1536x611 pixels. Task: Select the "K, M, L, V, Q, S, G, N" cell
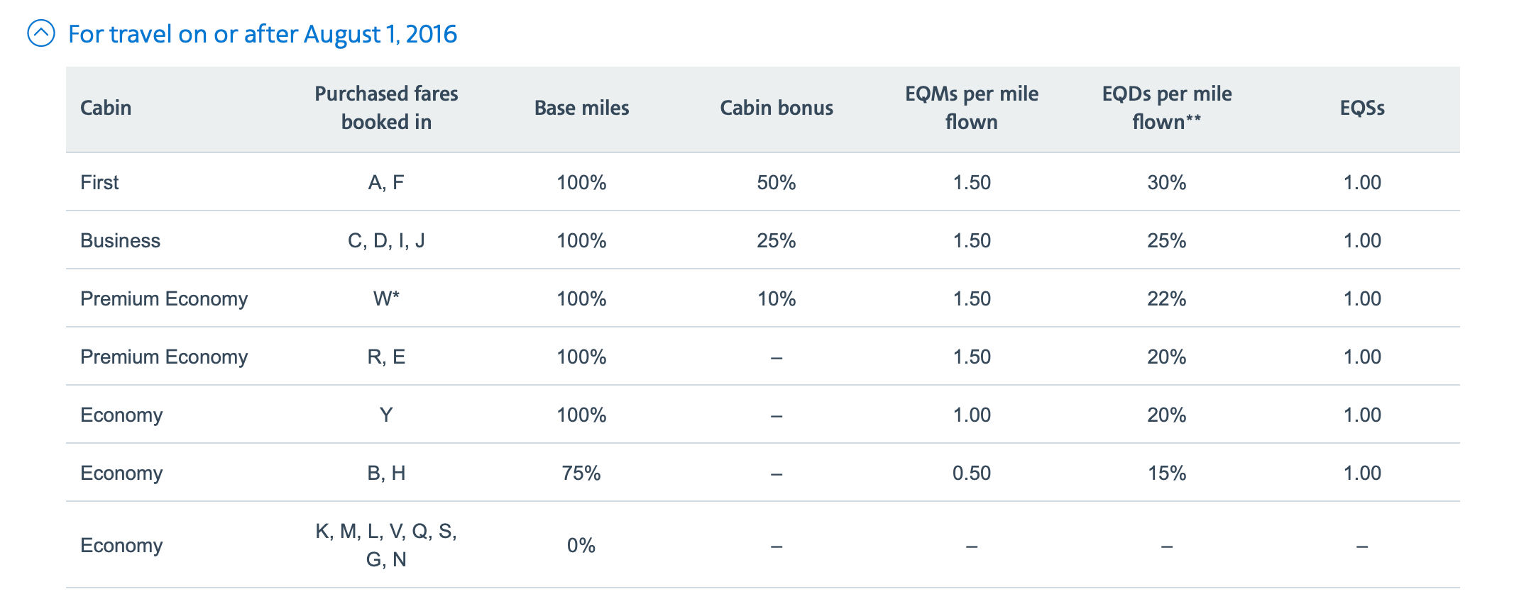pos(386,545)
